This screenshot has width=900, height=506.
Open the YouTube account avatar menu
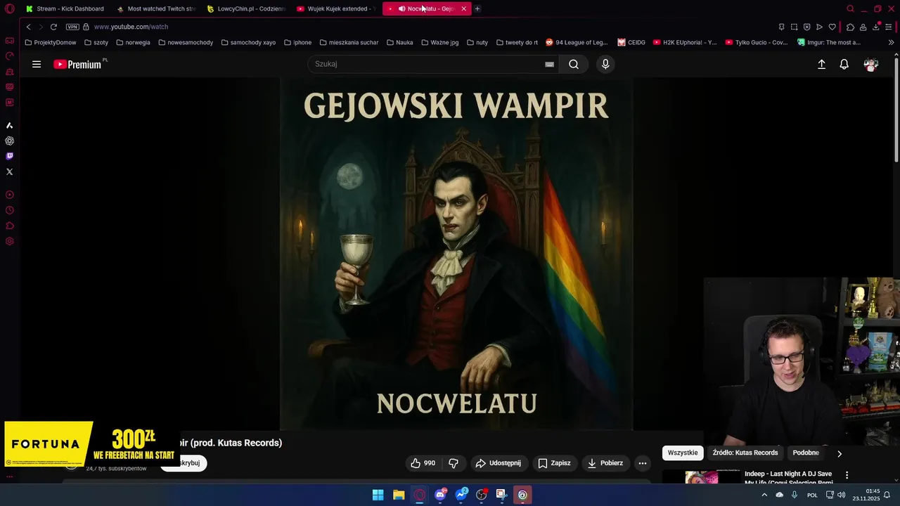click(x=871, y=64)
